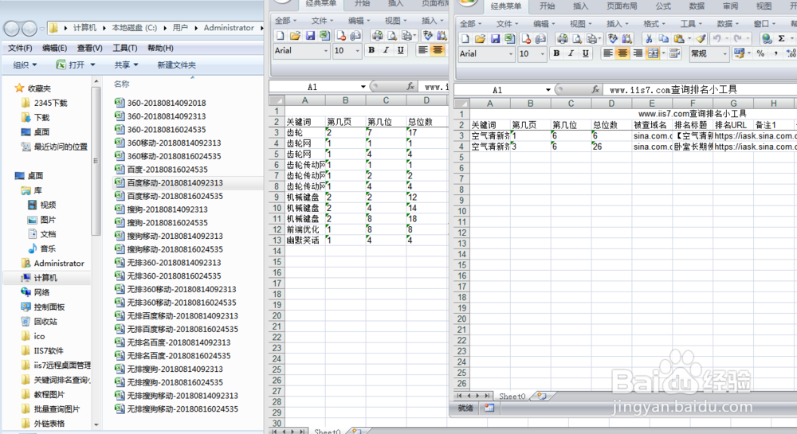
Task: Click Cut scissors icon in right Excel window
Action: click(649, 38)
